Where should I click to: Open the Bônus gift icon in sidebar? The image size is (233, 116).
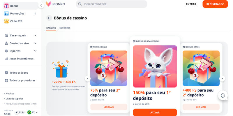(6, 6)
